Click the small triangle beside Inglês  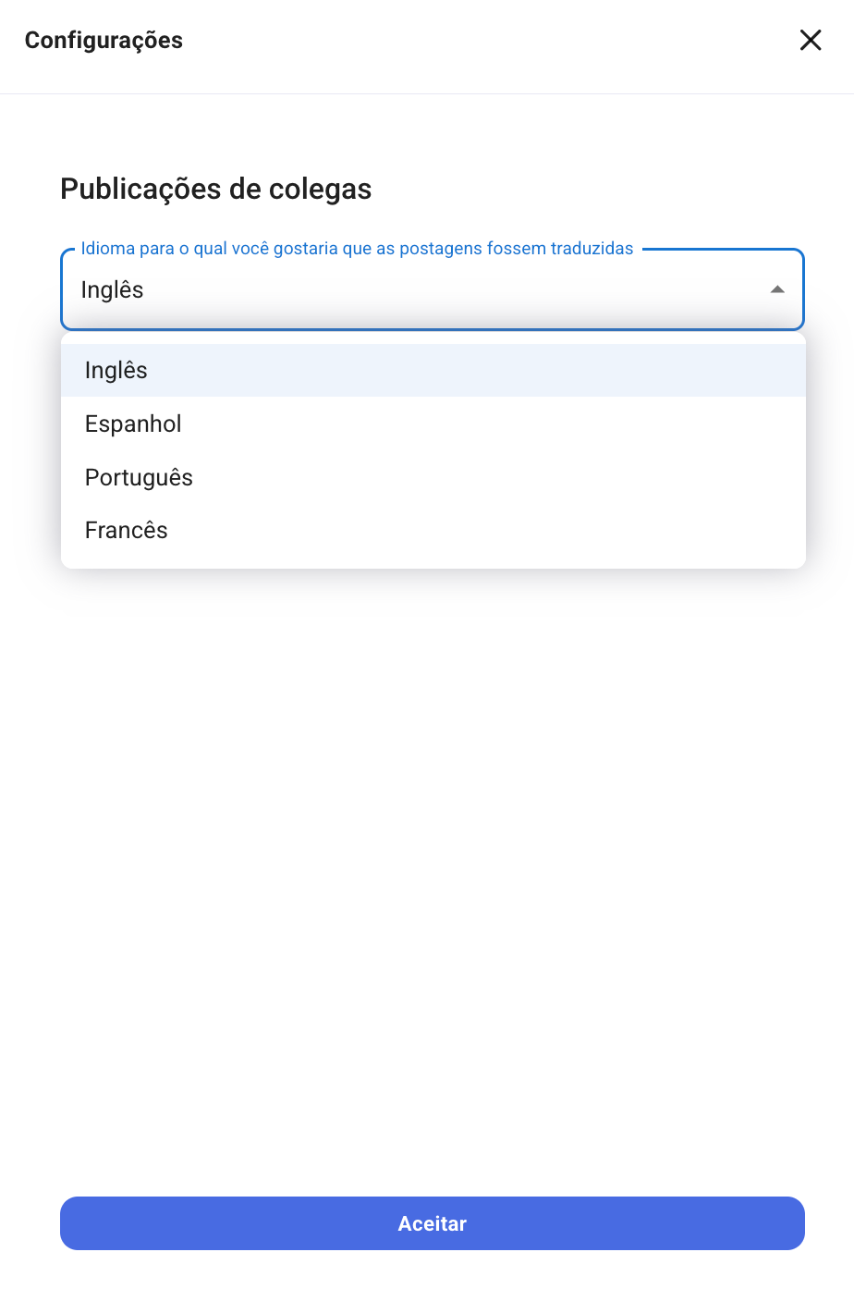777,289
